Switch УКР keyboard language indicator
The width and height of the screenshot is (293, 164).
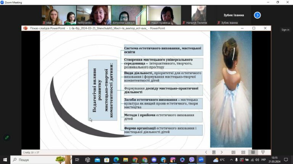point(264,160)
